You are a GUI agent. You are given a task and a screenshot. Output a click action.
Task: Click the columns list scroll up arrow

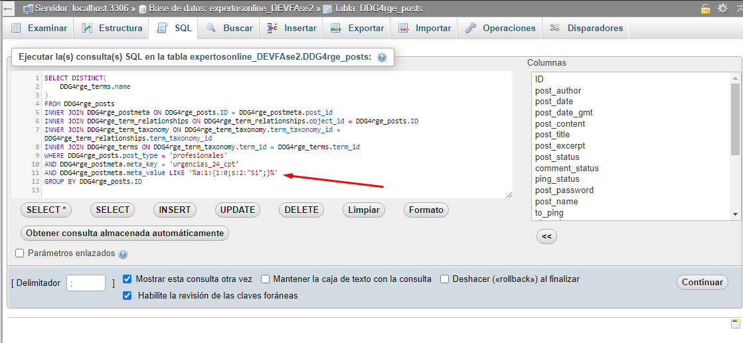pyautogui.click(x=735, y=78)
